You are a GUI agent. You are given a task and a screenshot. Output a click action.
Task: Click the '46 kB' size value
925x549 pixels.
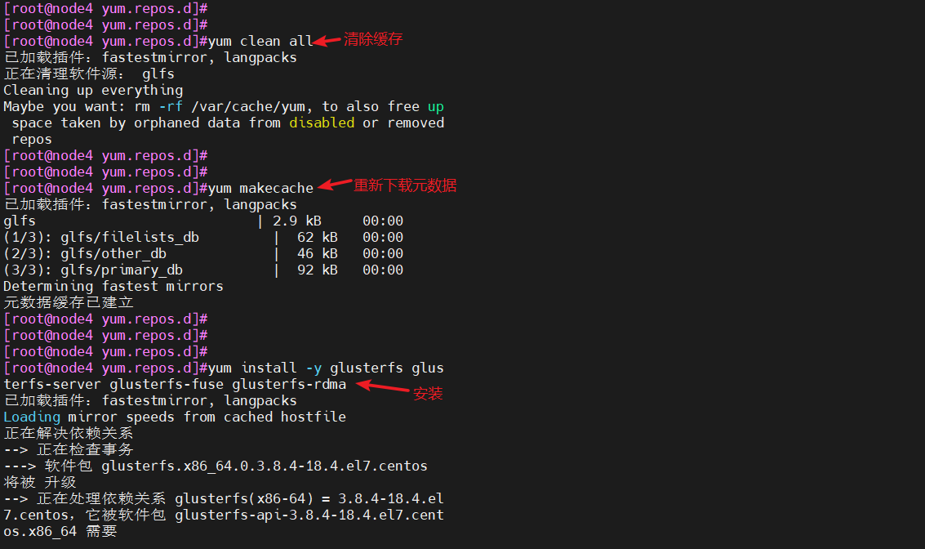click(318, 254)
